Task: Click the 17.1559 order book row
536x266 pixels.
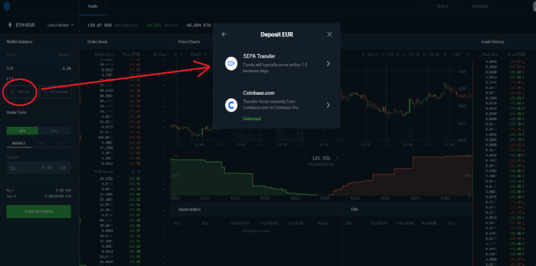Action: point(125,148)
